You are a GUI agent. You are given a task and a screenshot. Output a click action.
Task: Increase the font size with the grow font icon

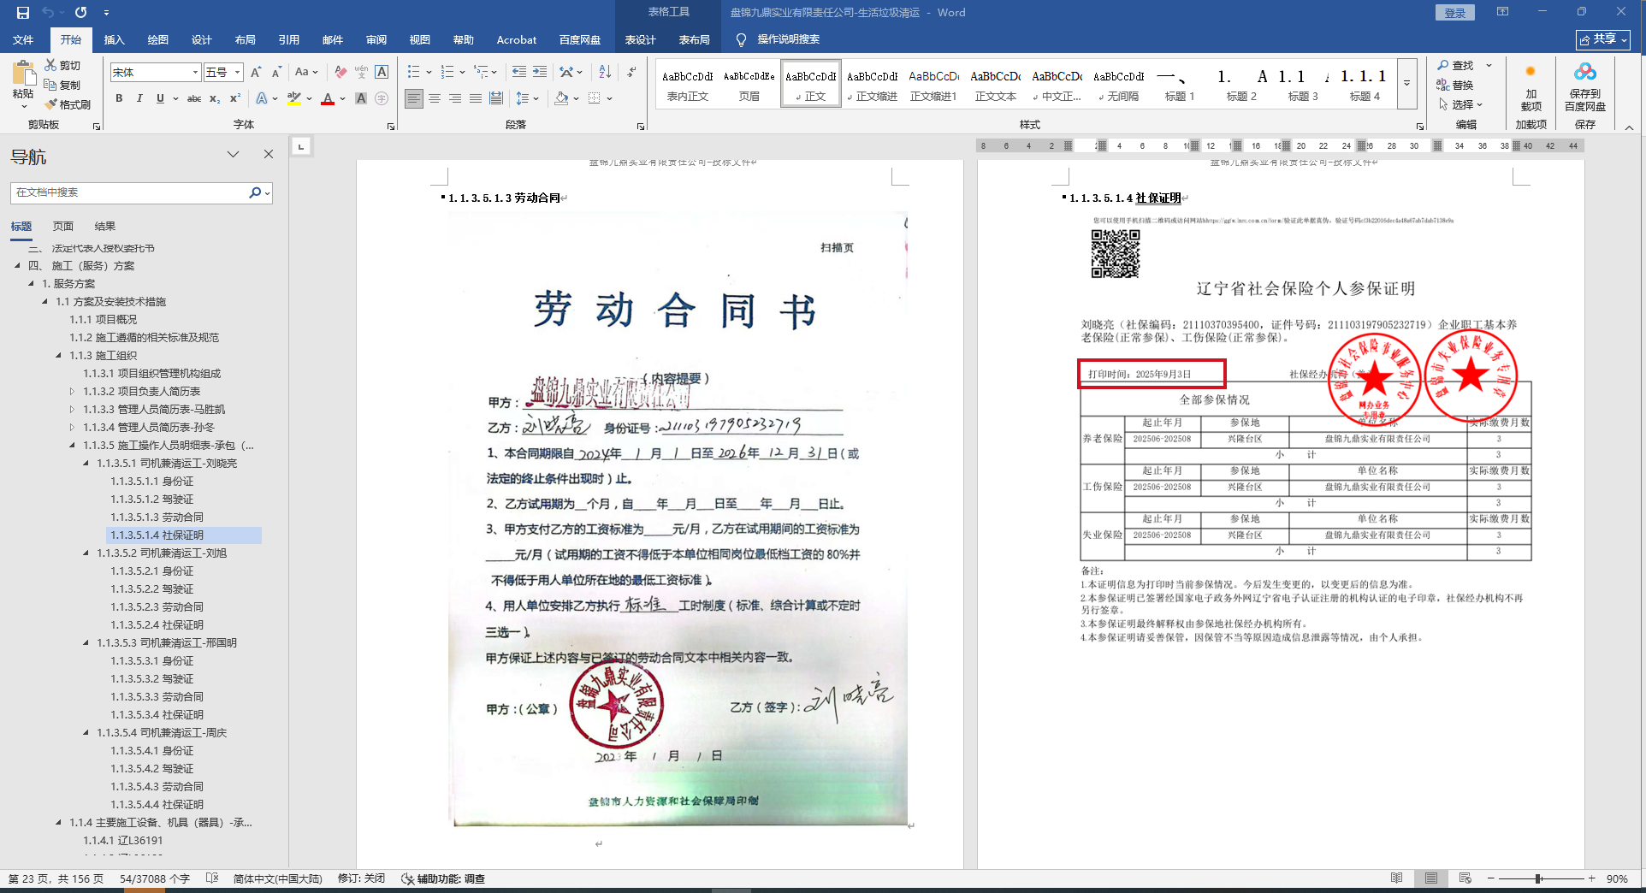pos(257,73)
